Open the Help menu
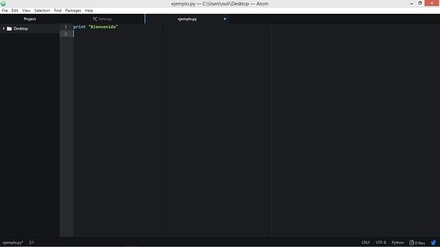The image size is (440, 247). tap(89, 10)
